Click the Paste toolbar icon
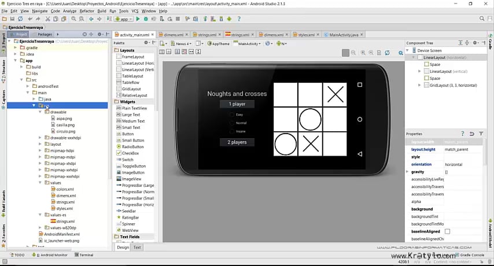The width and height of the screenshot is (494, 266). (64, 19)
